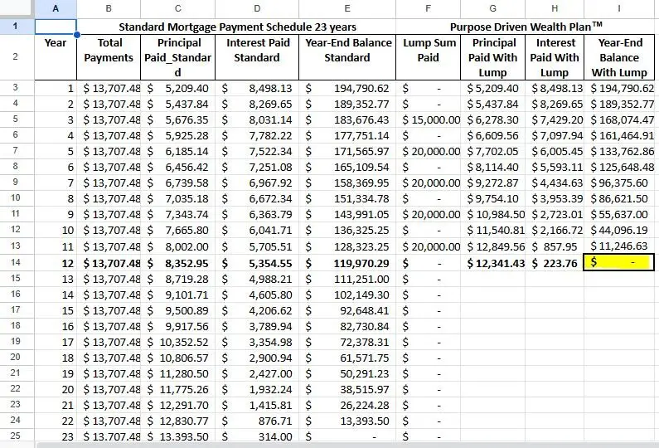
Task: Click the 314.00 interest cell
Action: pos(257,436)
